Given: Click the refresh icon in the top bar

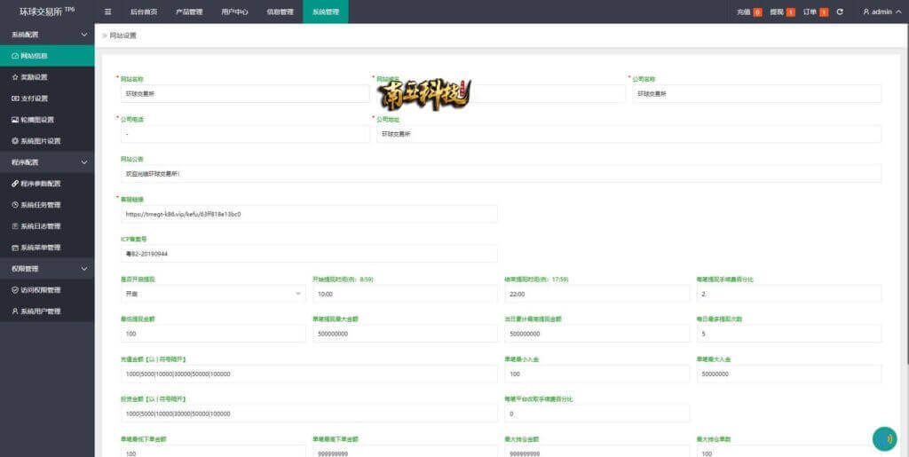Looking at the screenshot, I should (x=840, y=12).
